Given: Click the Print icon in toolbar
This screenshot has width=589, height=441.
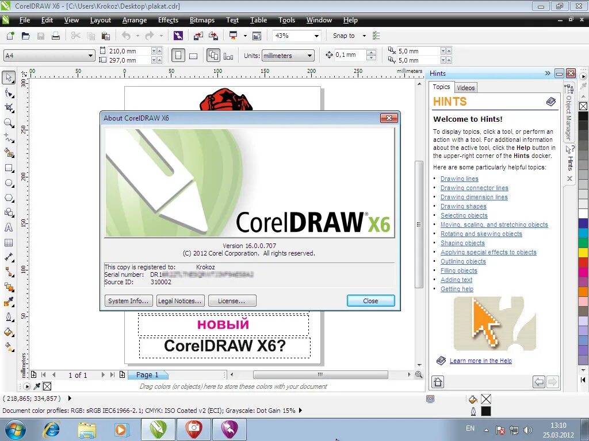Looking at the screenshot, I should [x=56, y=36].
